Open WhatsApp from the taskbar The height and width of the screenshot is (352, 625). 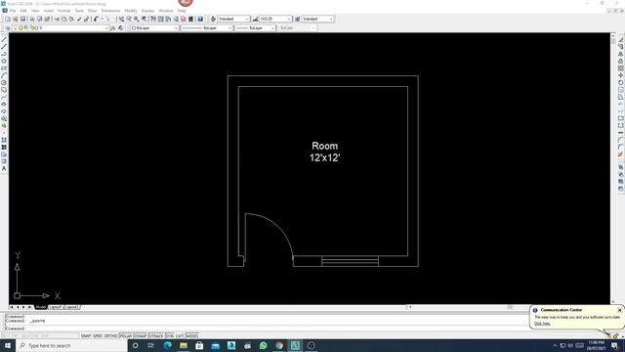pyautogui.click(x=263, y=345)
